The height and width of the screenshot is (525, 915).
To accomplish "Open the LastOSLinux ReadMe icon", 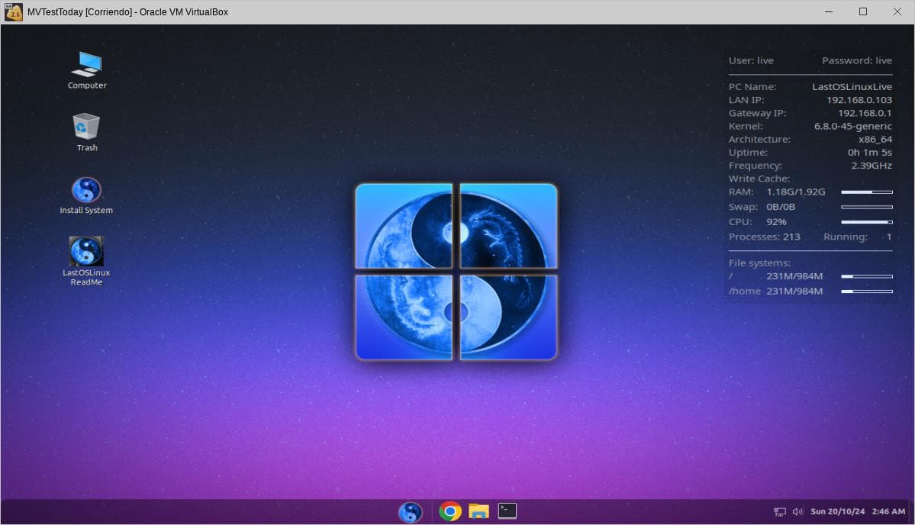I will (86, 251).
